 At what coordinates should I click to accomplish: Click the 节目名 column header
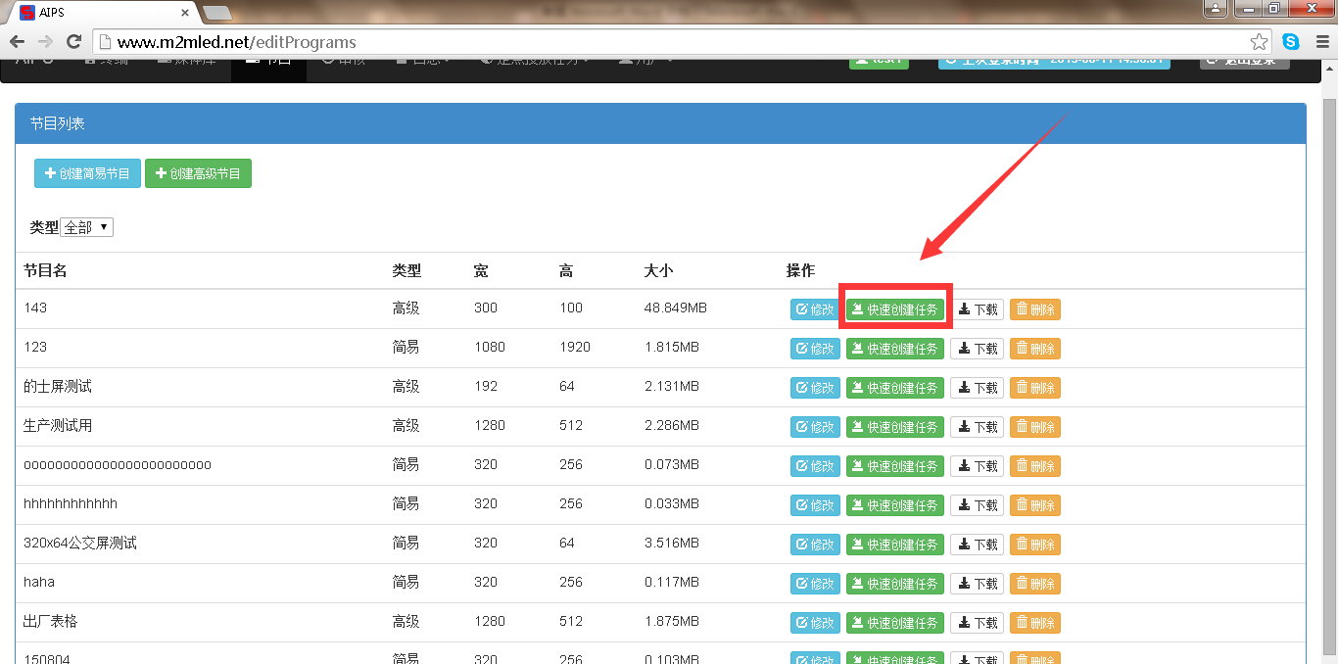[x=45, y=270]
